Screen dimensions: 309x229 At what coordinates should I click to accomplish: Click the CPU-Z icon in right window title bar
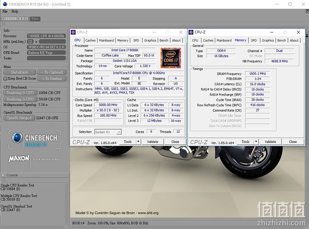pos(191,32)
